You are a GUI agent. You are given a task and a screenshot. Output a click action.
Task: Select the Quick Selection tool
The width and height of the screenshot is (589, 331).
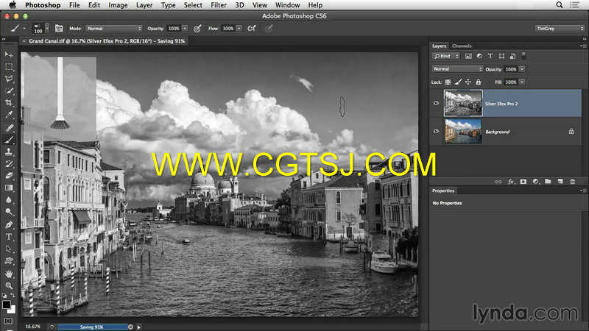coord(9,90)
